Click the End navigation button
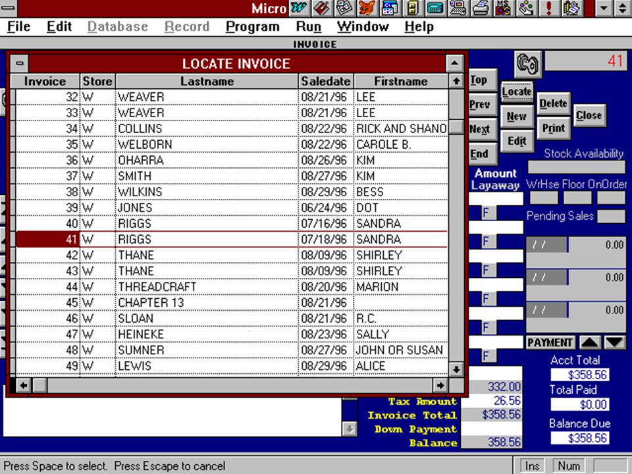Viewport: 632px width, 474px height. 483,154
